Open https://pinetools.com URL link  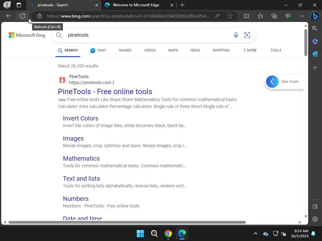[90, 83]
